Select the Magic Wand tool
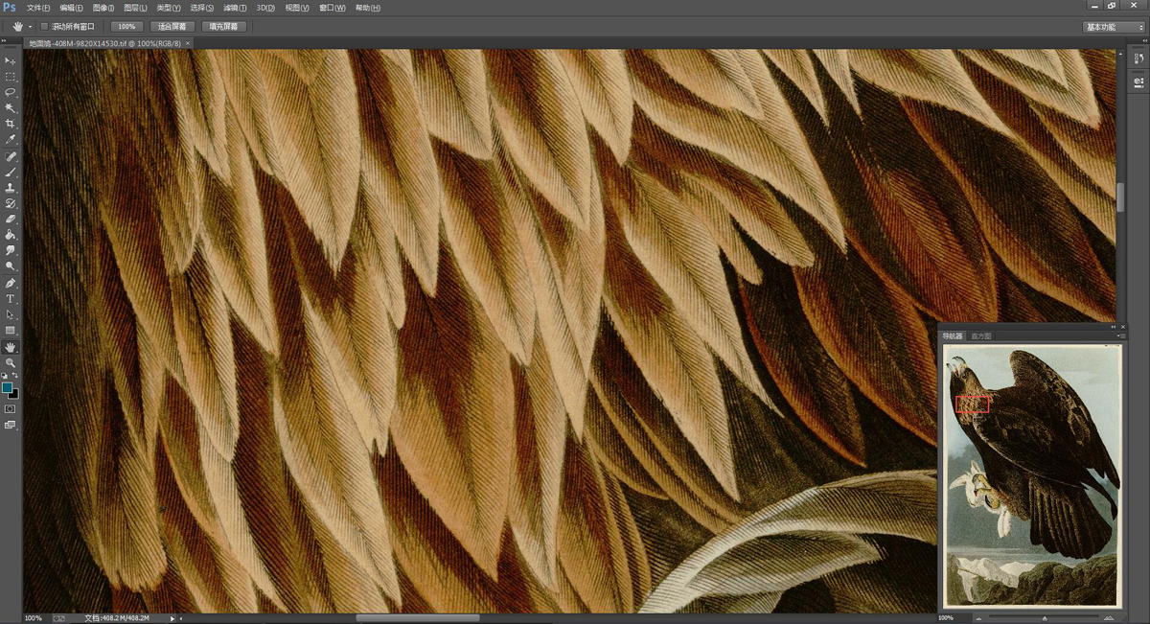 [11, 108]
